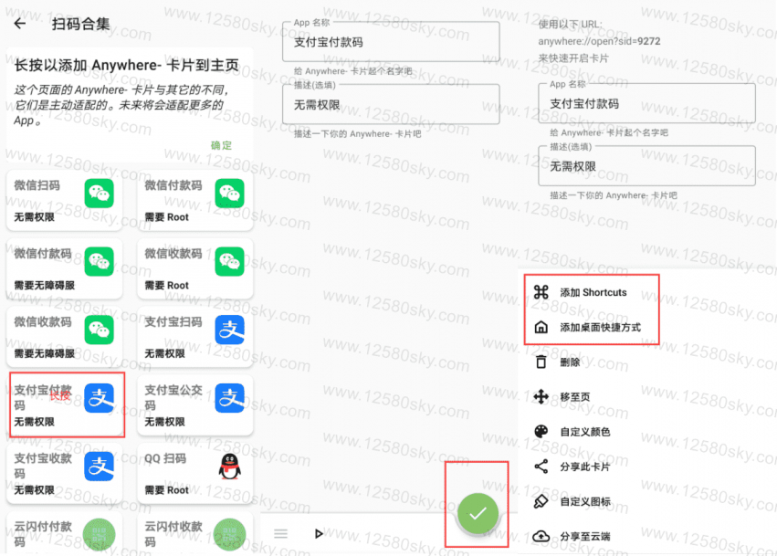Viewport: 777px width, 556px height.
Task: Tap the QQ scan code penguin icon
Action: (229, 467)
